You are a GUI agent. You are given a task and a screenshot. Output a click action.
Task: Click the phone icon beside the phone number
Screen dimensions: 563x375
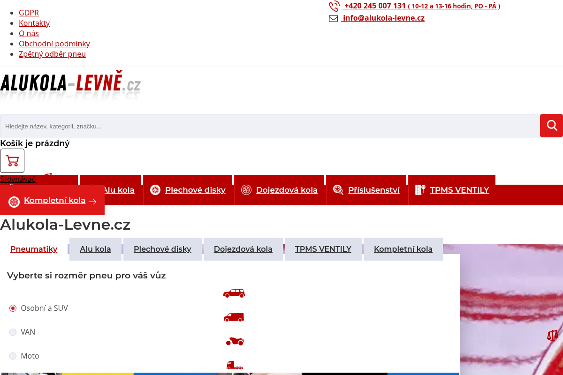(x=334, y=6)
